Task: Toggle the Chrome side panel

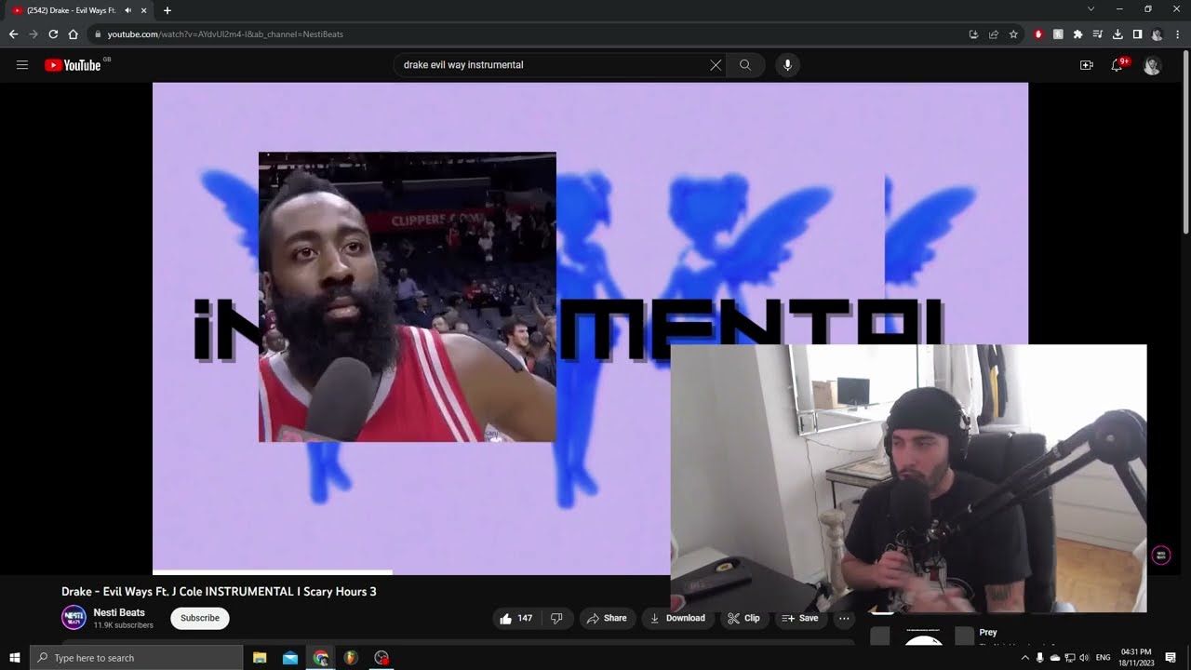Action: [x=1137, y=34]
